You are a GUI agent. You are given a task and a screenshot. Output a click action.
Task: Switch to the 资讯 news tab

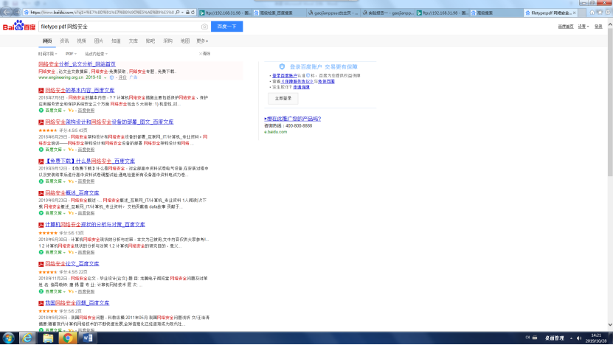[64, 41]
